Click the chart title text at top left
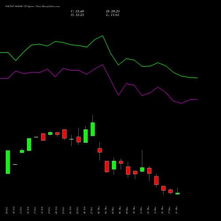 (32, 7)
